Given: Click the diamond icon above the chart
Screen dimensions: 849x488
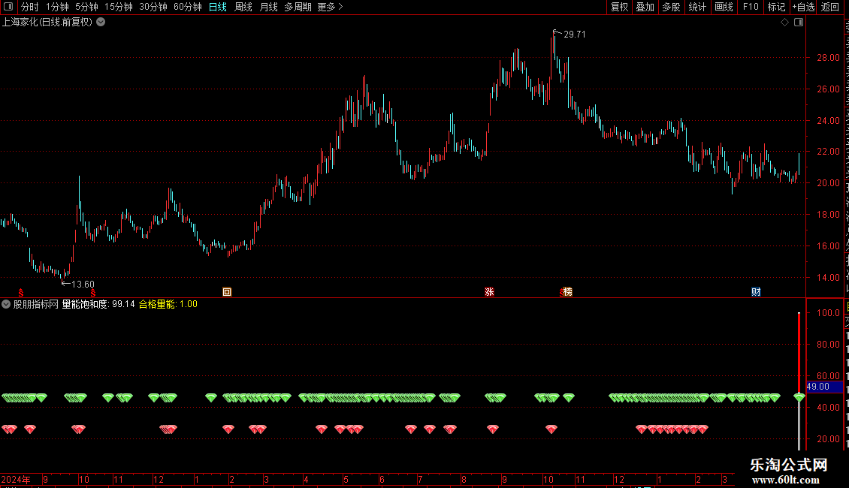Looking at the screenshot, I should click(x=784, y=23).
